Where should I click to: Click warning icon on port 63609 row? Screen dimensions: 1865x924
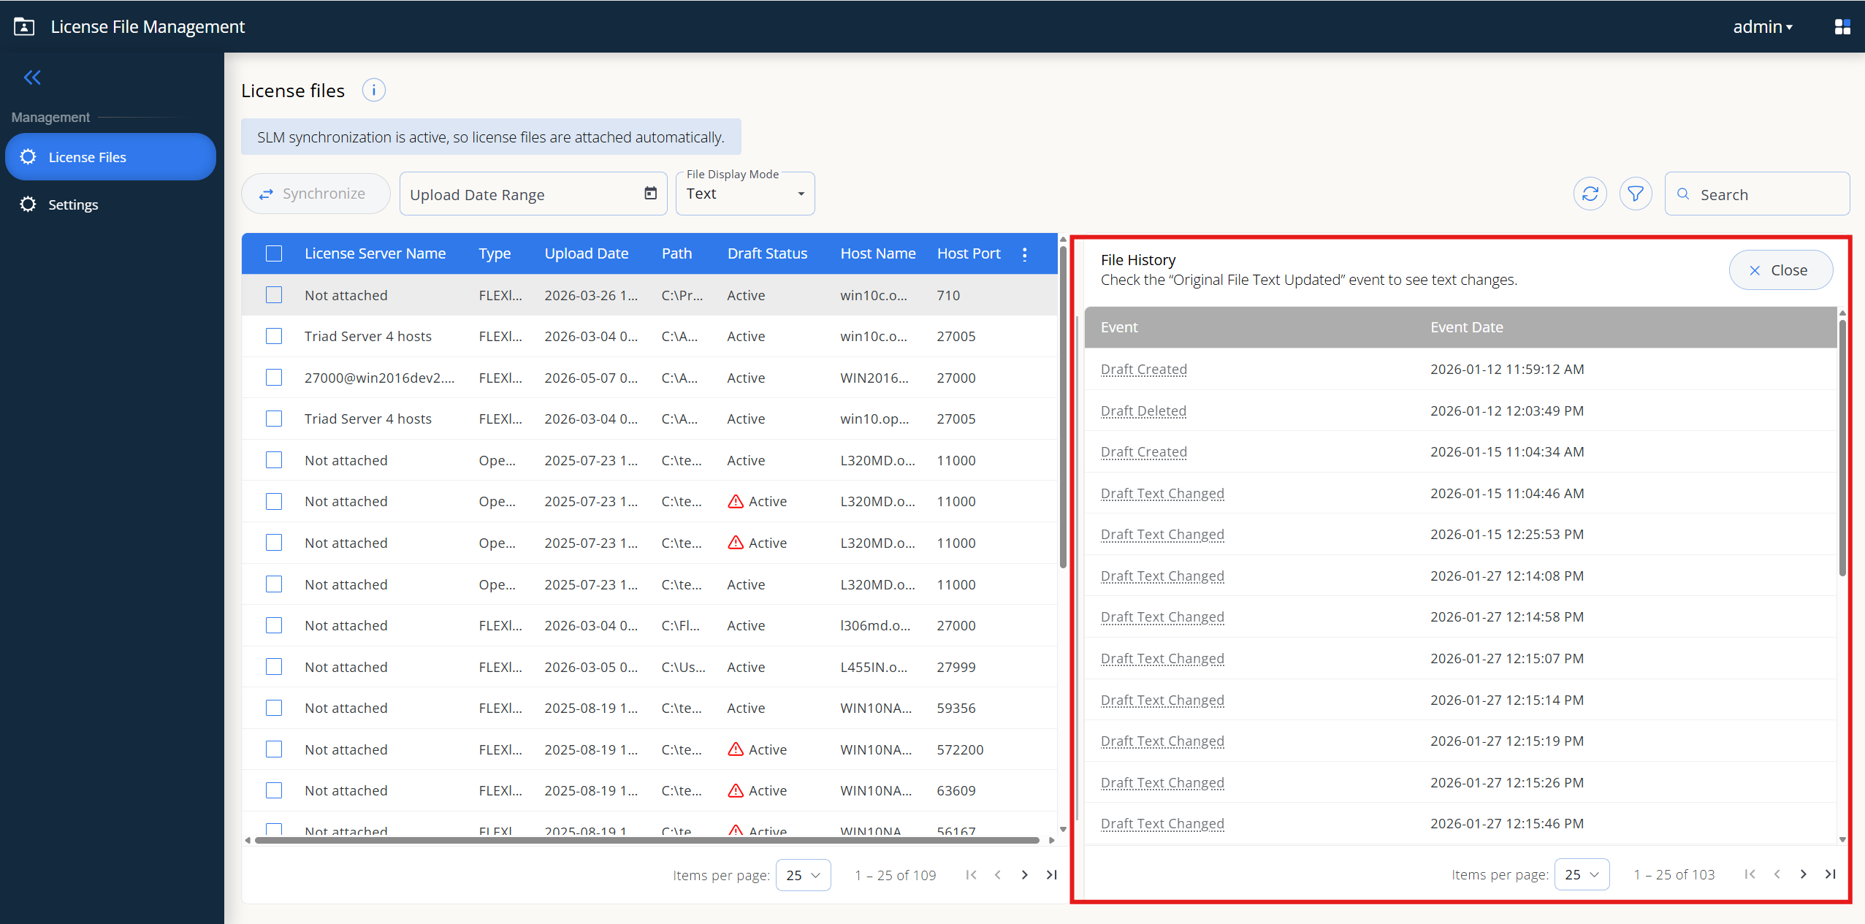(x=736, y=790)
